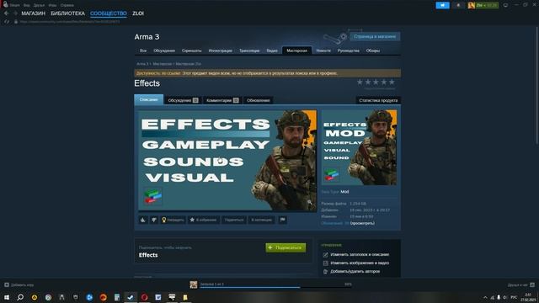Image resolution: width=539 pixels, height=303 pixels.
Task: Select the Руководства hub tab
Action: click(348, 50)
